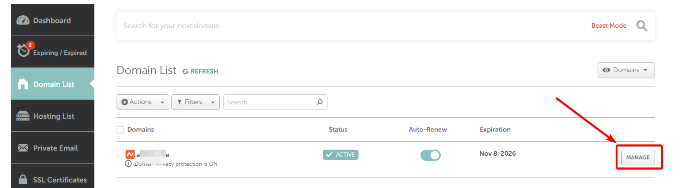
Task: Open Expiring / Expired clock icon
Action: (23, 50)
